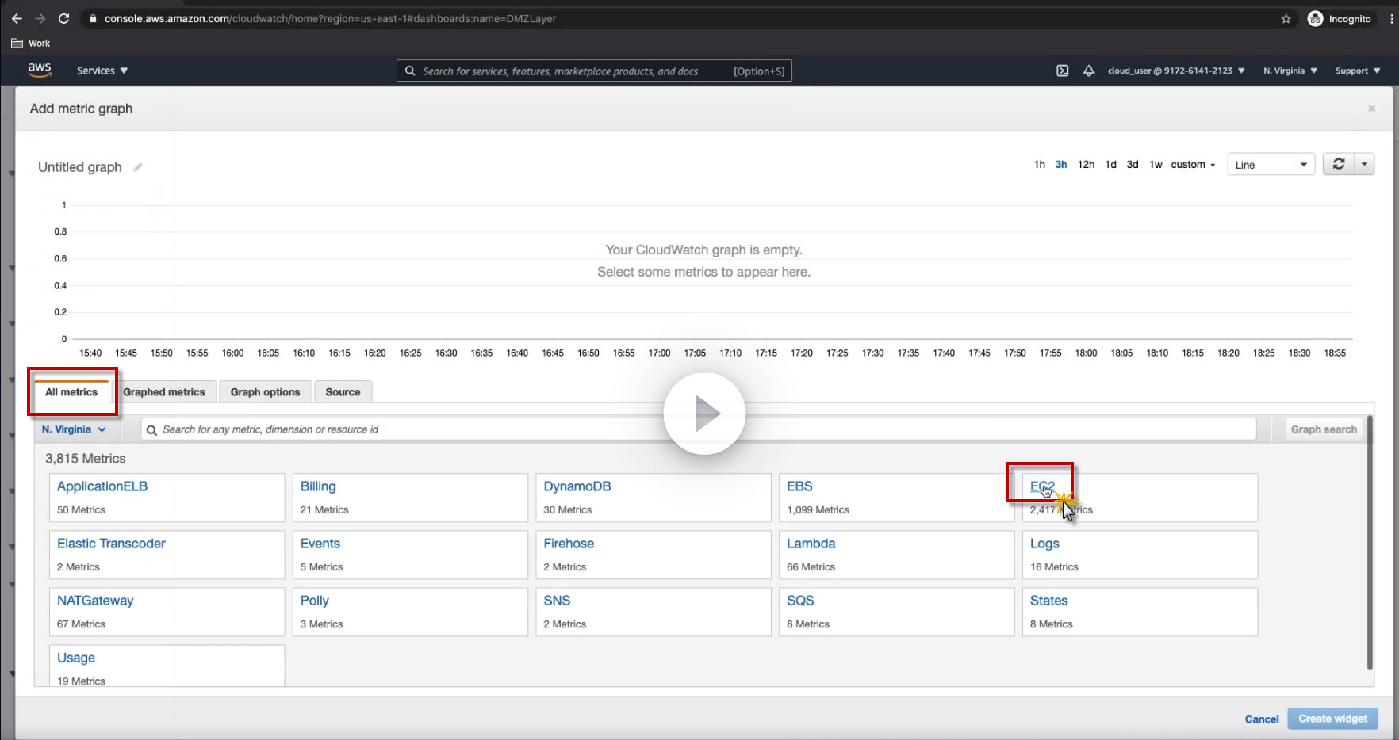Open the N. Virginia metrics region selector
Screen dimensions: 1399x740
pos(74,429)
